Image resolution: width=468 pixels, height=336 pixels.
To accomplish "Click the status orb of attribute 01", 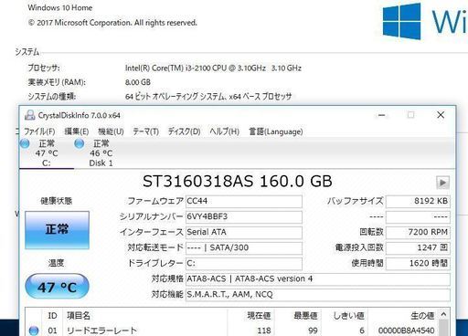I will 34,331.
